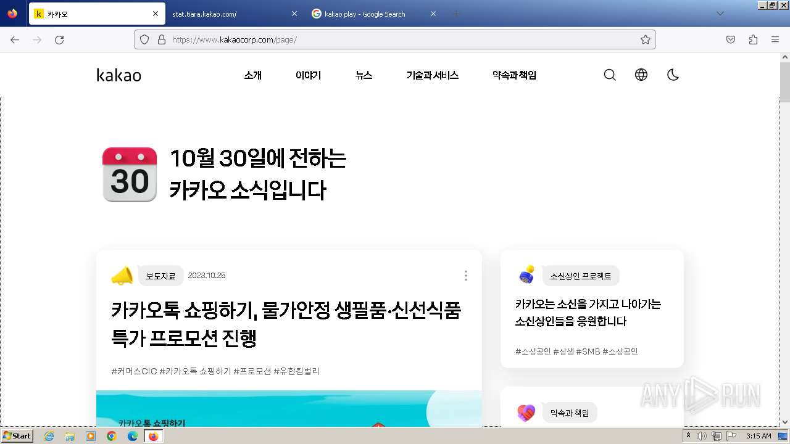Close the 카카오 tab

[156, 14]
